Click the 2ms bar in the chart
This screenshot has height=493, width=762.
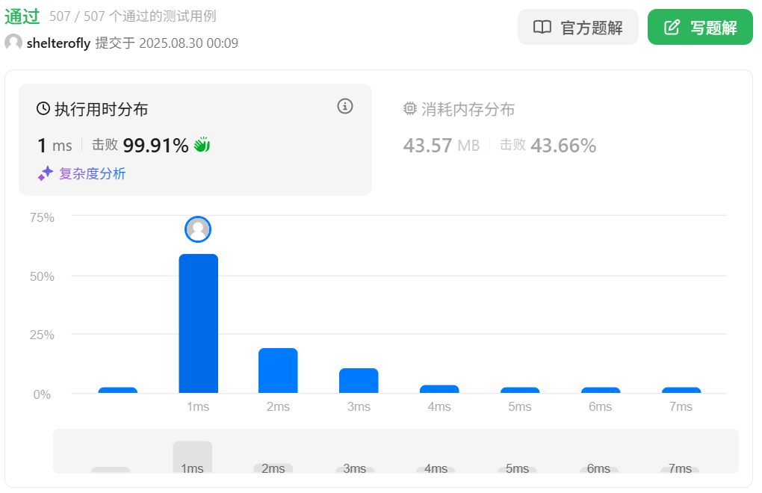tap(278, 370)
